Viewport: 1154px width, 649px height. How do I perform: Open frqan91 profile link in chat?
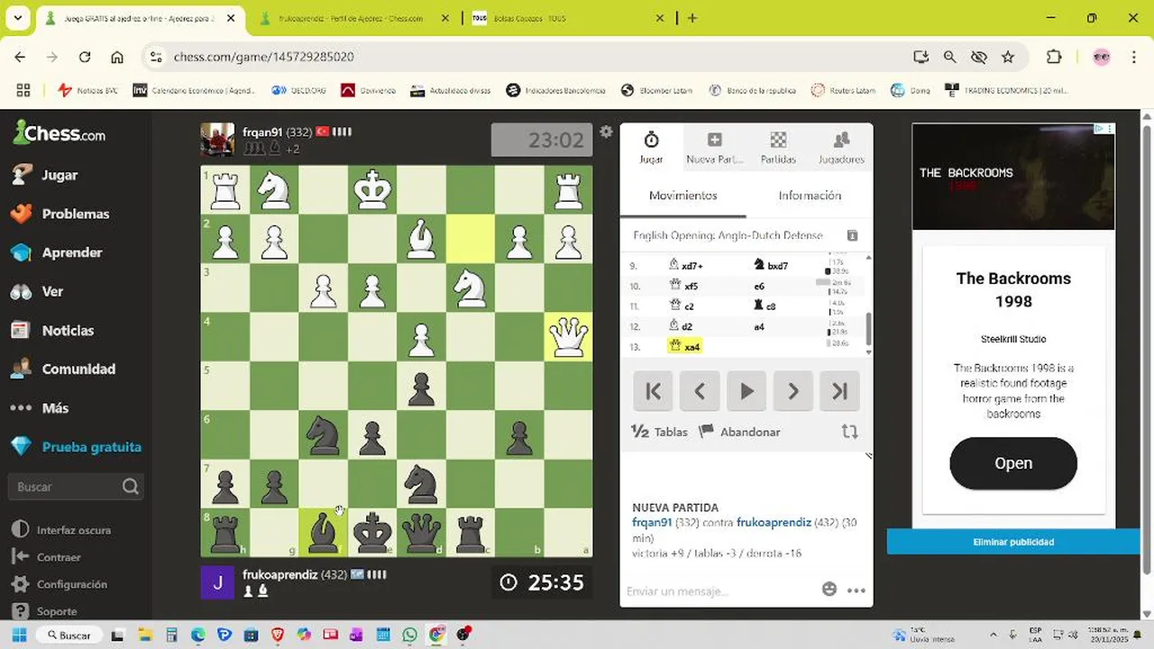[x=652, y=522]
